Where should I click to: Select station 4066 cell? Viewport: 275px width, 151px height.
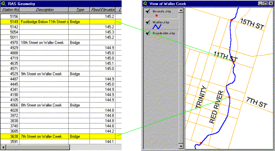click(x=10, y=105)
